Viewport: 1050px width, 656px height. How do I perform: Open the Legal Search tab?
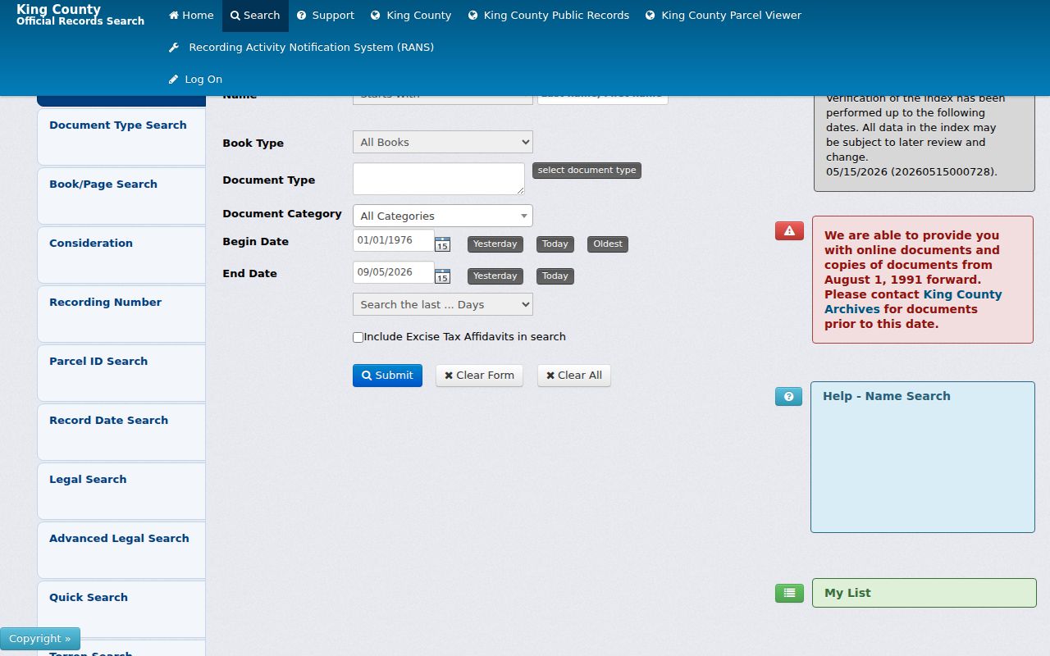pyautogui.click(x=121, y=491)
